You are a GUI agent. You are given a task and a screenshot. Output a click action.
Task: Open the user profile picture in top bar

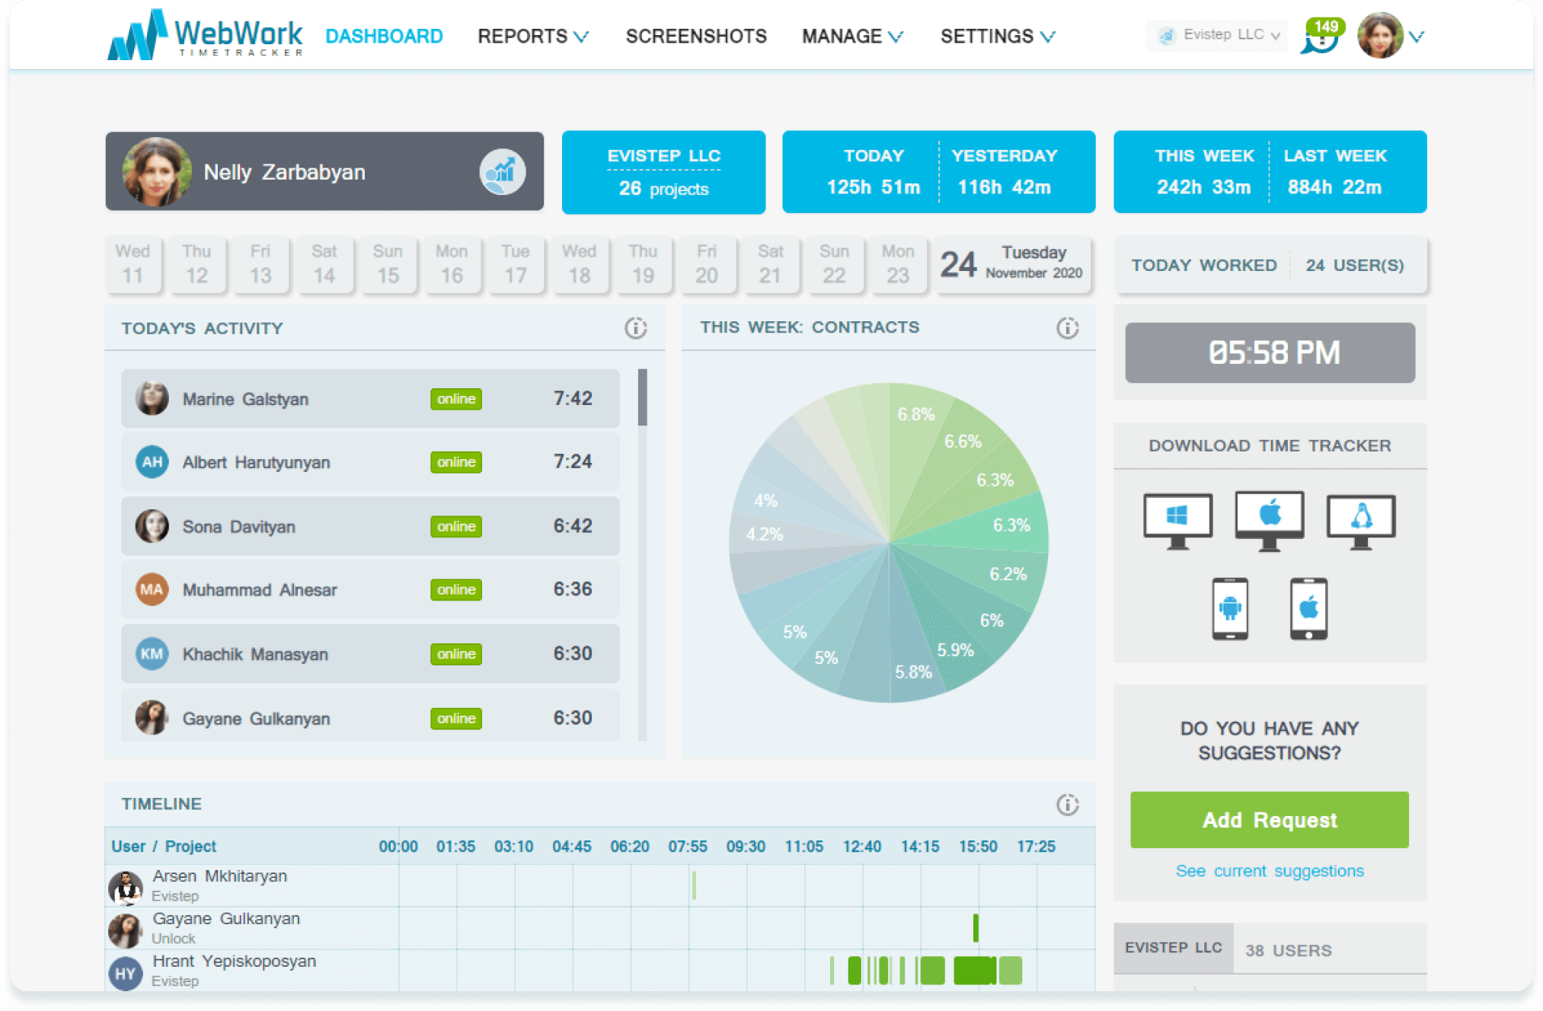pos(1380,36)
